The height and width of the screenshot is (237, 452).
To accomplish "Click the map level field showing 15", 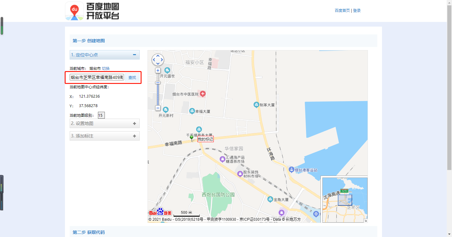I will [x=101, y=115].
